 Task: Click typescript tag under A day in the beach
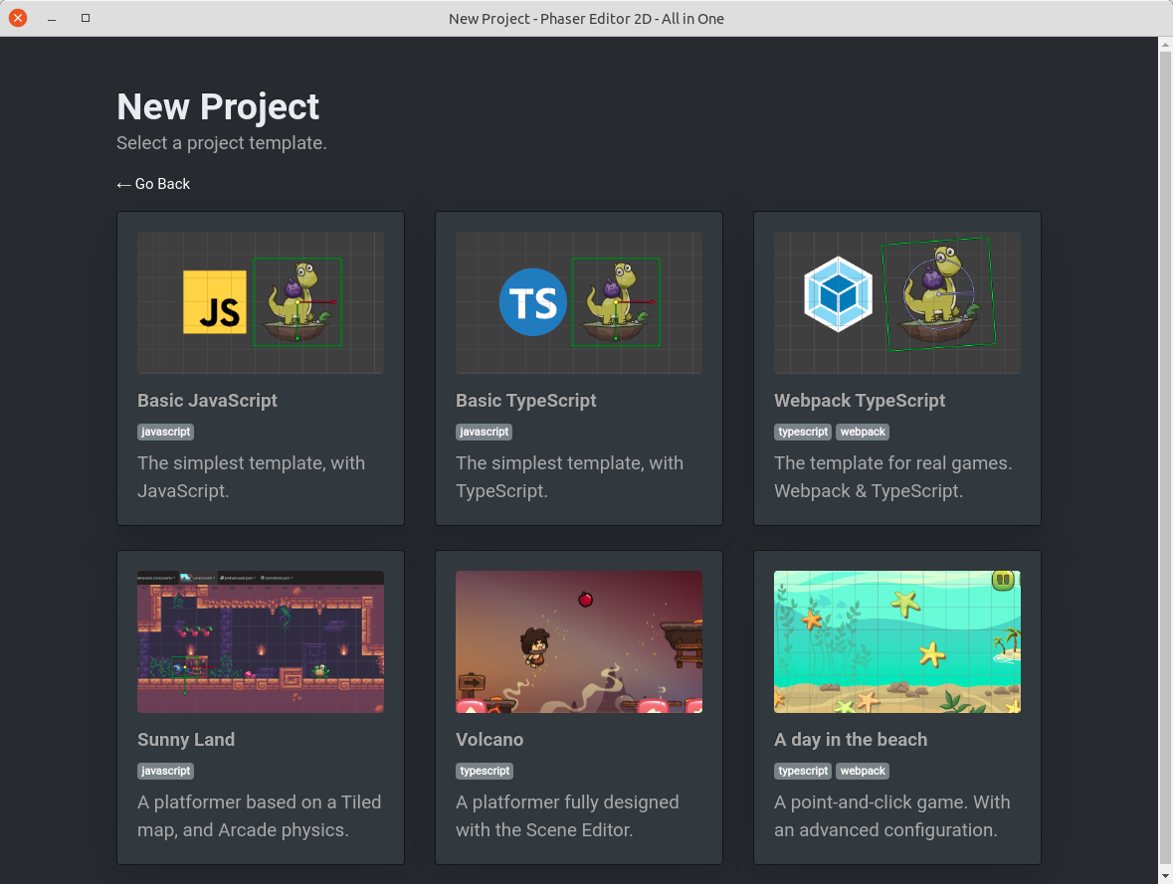click(x=803, y=771)
